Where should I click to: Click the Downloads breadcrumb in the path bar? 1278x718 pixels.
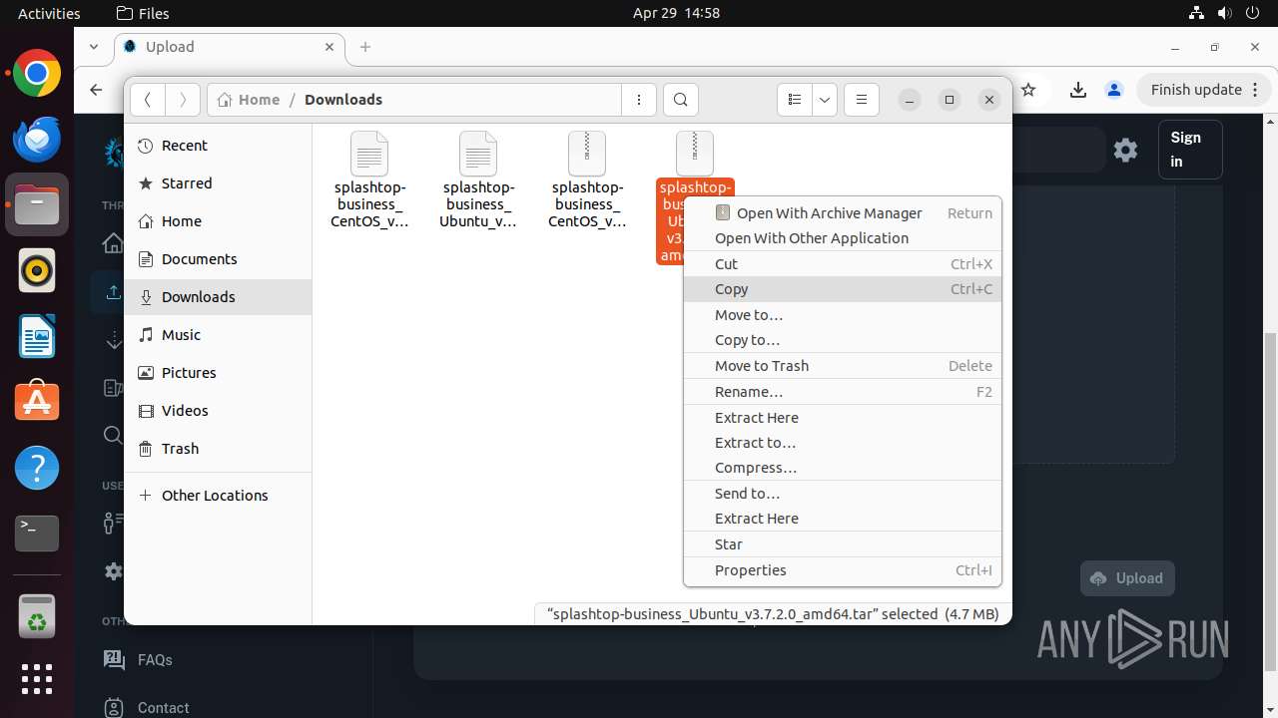click(343, 100)
